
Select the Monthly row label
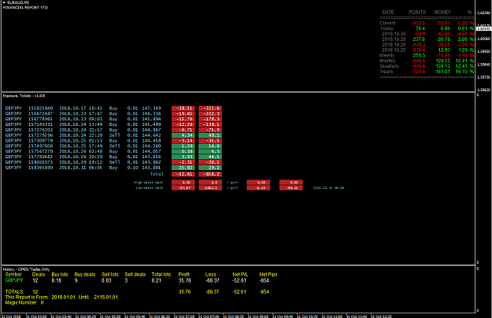[x=387, y=61]
